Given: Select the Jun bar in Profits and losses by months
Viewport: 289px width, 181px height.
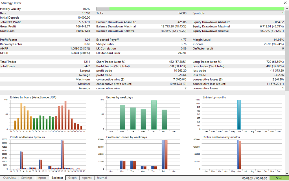Looking at the screenshot, I should [x=239, y=154].
